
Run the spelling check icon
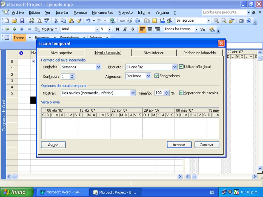click(47, 21)
